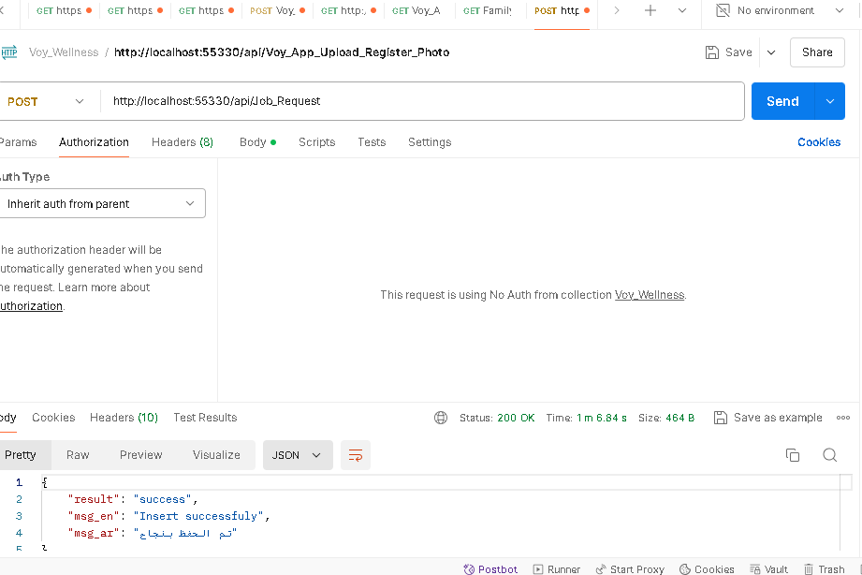Open Postbot in the status bar
This screenshot has width=862, height=575.
coord(489,568)
